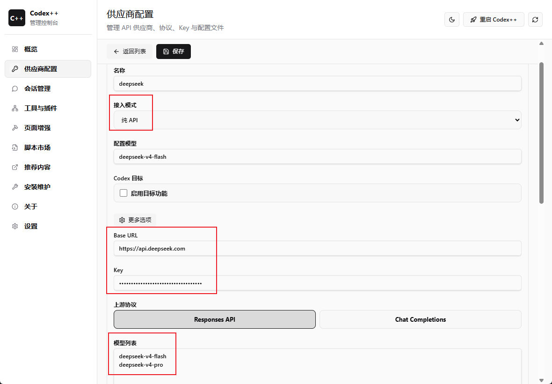Open 供应商配置 in the sidebar

[48, 69]
